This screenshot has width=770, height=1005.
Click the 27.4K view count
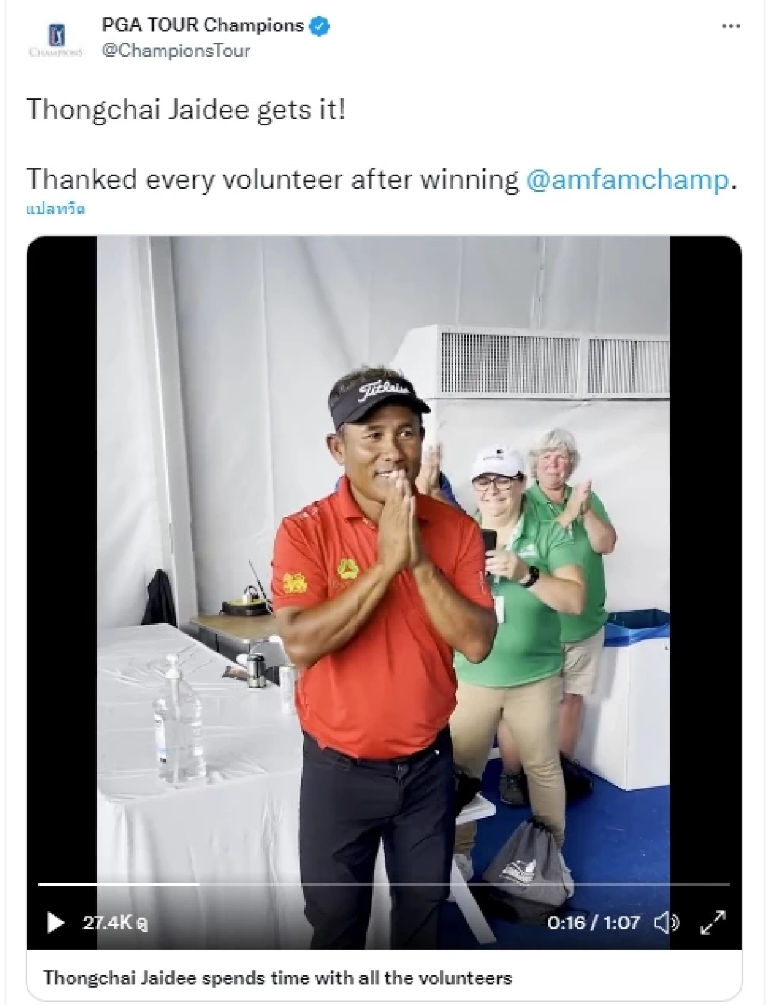(116, 923)
